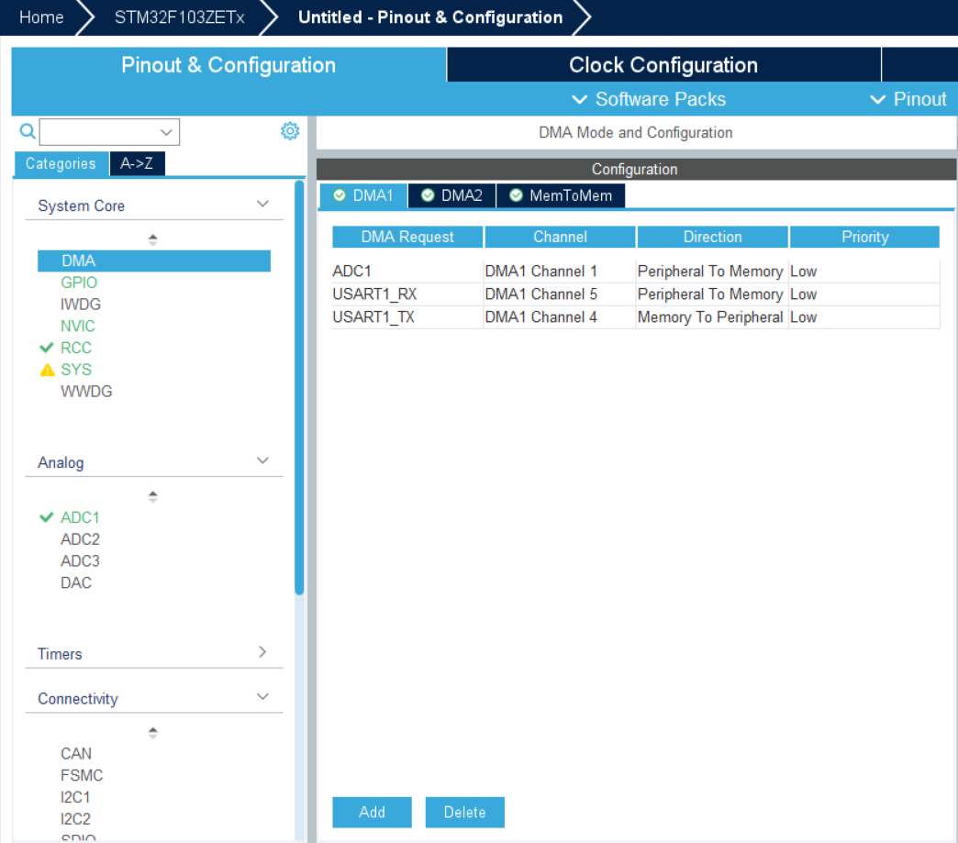Select the ADC1 DMA request row
Screen dimensions: 958x843
[635, 272]
